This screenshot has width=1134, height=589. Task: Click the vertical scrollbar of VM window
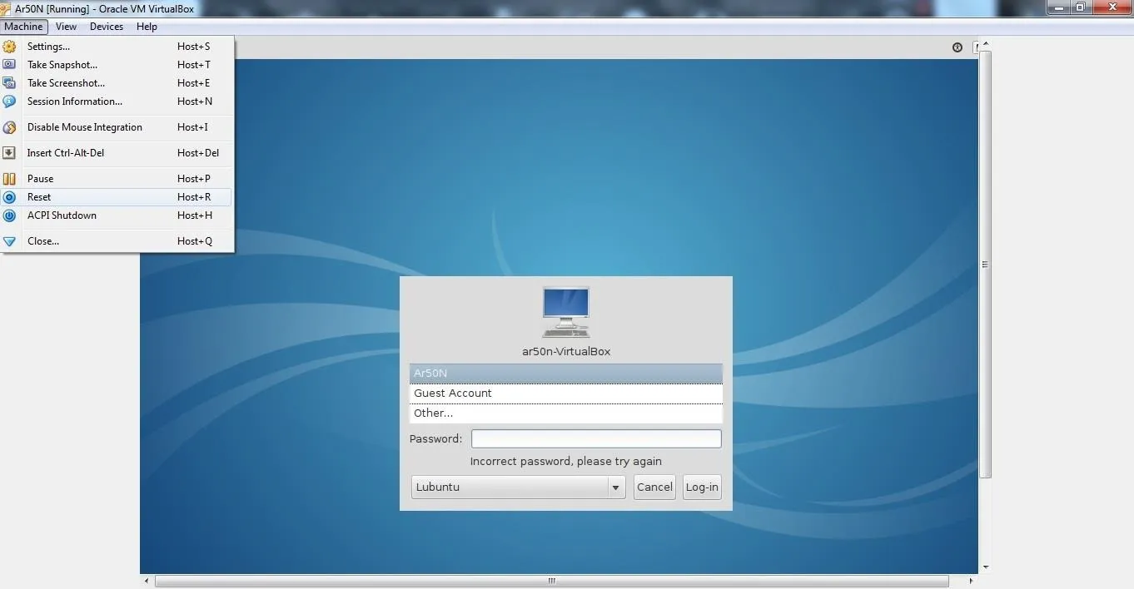click(986, 265)
